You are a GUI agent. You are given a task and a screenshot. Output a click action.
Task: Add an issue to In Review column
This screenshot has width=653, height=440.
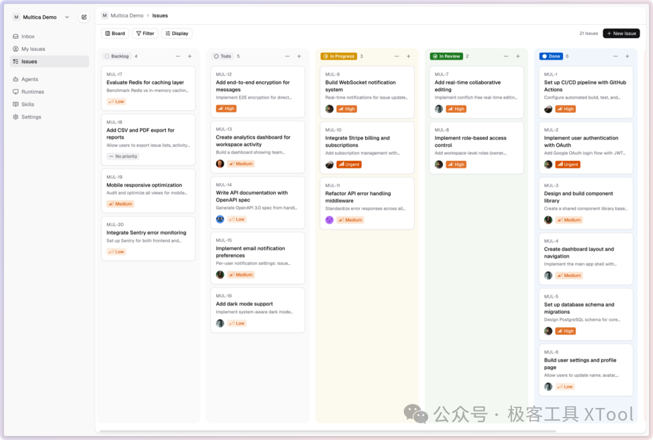(518, 56)
